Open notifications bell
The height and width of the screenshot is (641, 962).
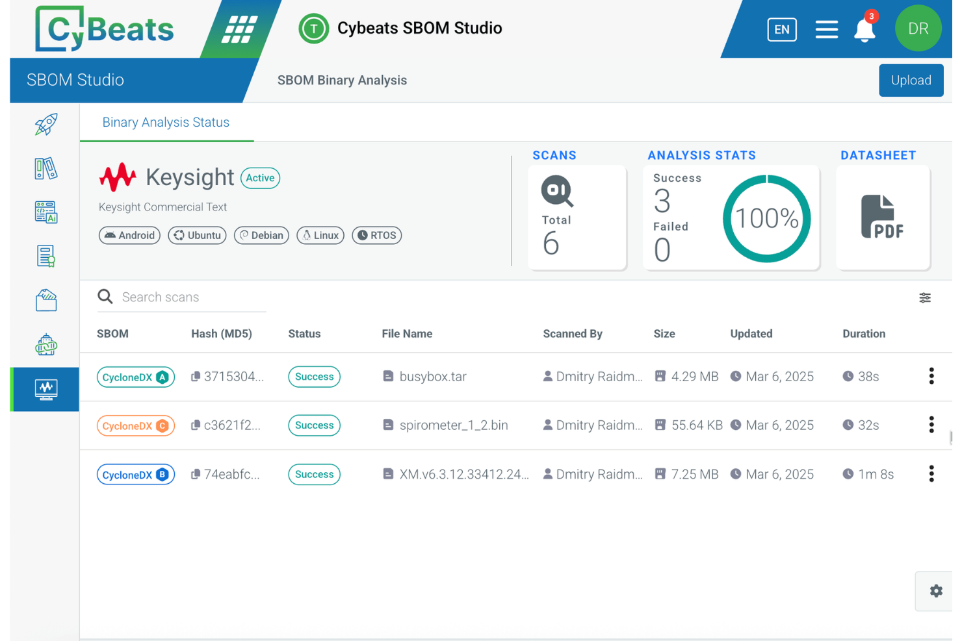pos(864,29)
